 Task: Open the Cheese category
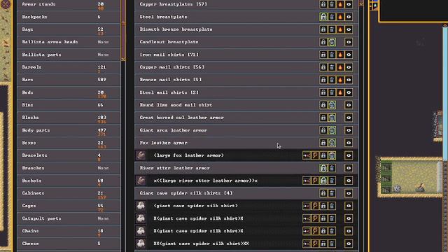tap(69, 244)
